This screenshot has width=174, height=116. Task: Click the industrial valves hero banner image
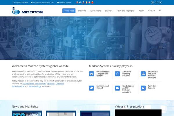[x=87, y=38]
